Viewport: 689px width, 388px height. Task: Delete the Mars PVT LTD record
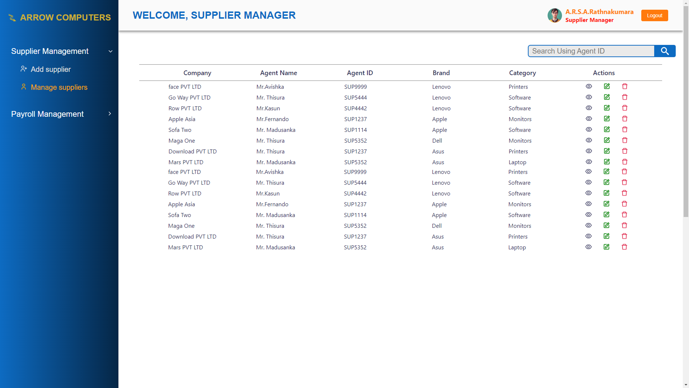point(624,162)
